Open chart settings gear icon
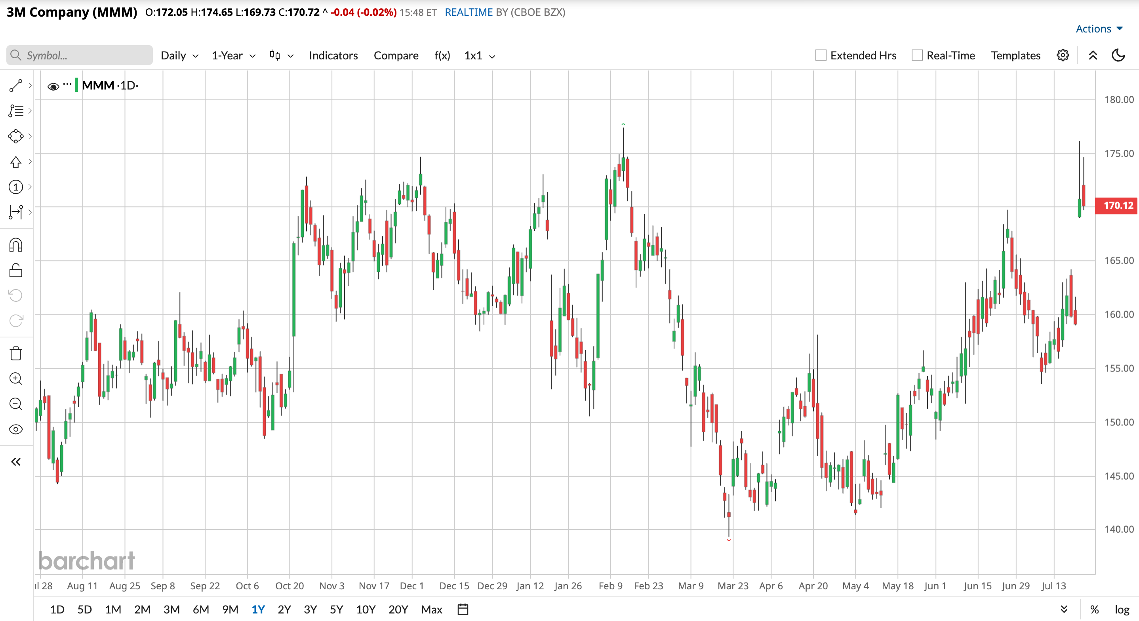1139x621 pixels. (x=1063, y=55)
